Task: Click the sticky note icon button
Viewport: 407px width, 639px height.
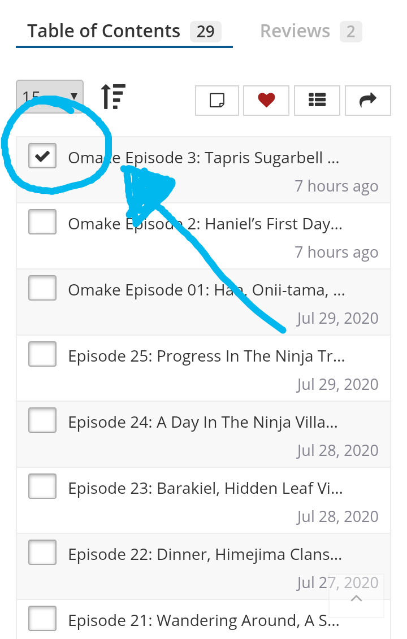Action: pyautogui.click(x=217, y=101)
